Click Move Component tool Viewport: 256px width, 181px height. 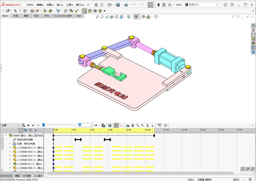pos(37,11)
